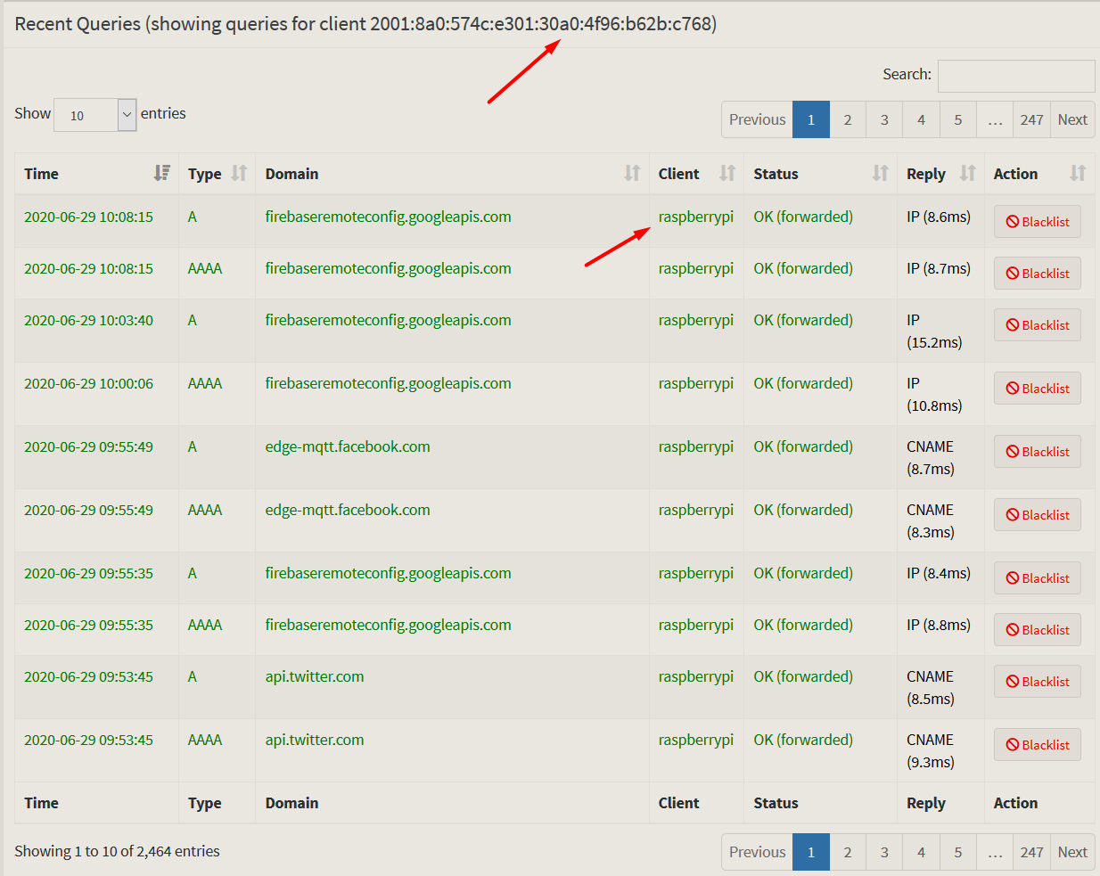Image resolution: width=1100 pixels, height=876 pixels.
Task: Click raspberrypi client in 09:53:45 AAAA row
Action: (x=696, y=740)
